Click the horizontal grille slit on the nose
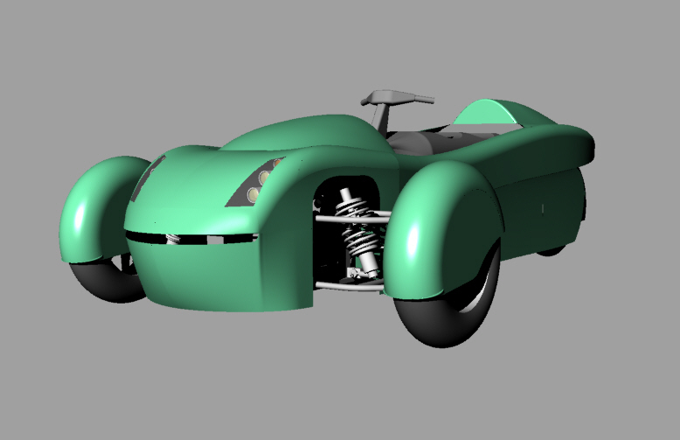 pos(191,238)
